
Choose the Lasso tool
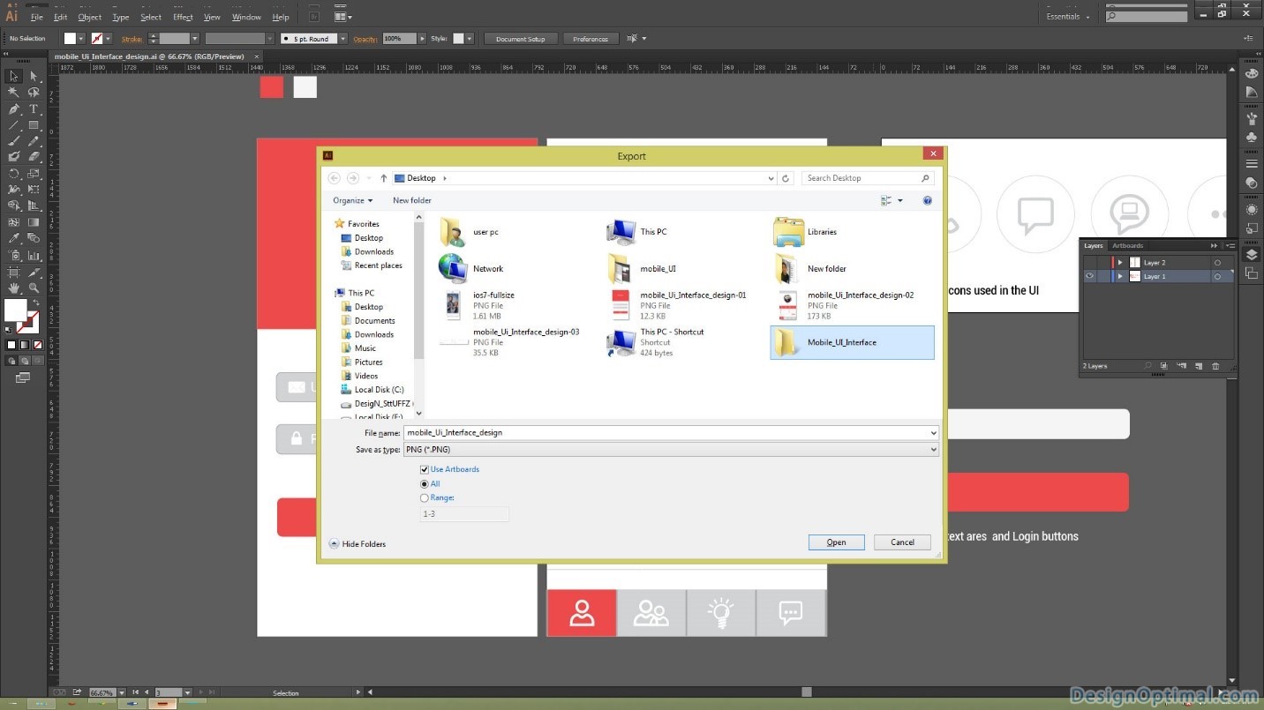tap(34, 93)
